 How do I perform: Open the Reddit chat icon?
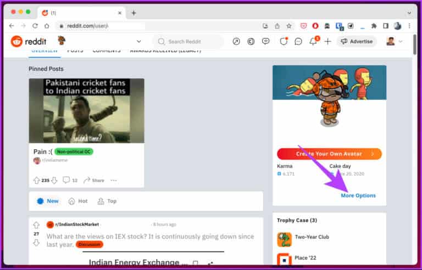tap(298, 41)
